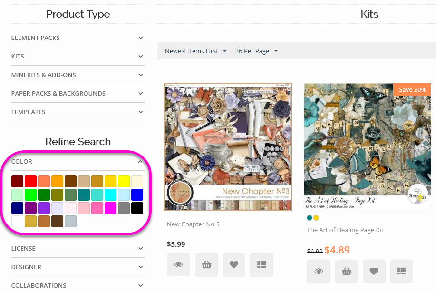Open the 36 Per Page dropdown
436x292 pixels.
(x=256, y=51)
